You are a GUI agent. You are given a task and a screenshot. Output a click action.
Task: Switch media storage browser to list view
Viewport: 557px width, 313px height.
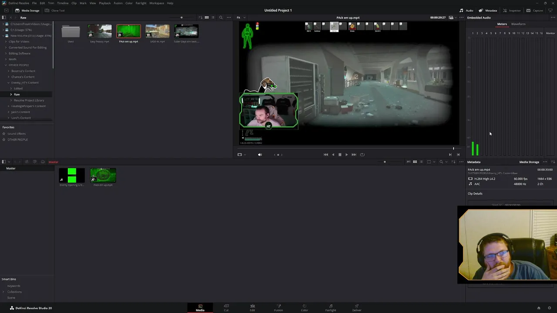click(x=213, y=17)
